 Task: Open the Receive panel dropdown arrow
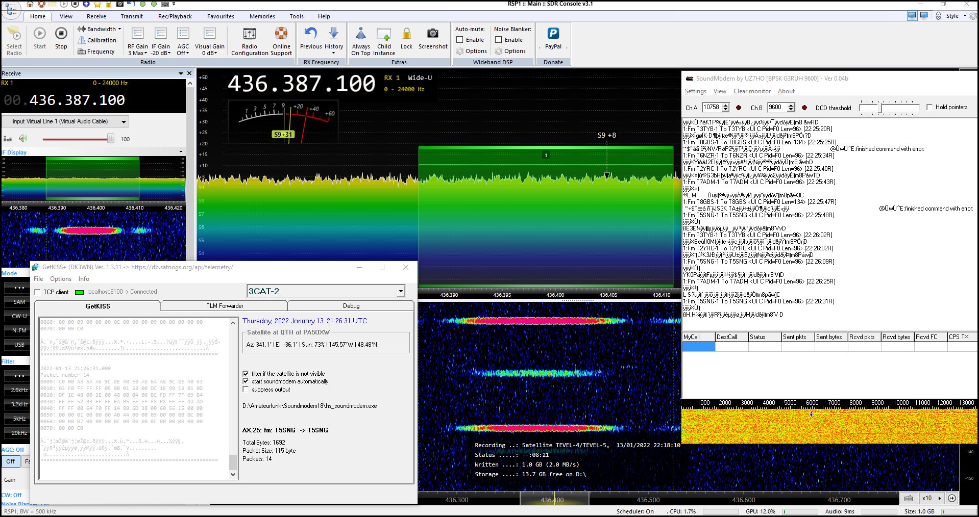click(181, 73)
